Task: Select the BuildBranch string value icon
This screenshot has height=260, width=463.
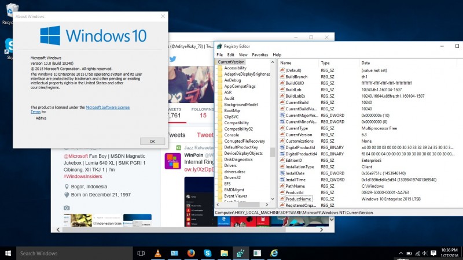Action: (x=282, y=77)
